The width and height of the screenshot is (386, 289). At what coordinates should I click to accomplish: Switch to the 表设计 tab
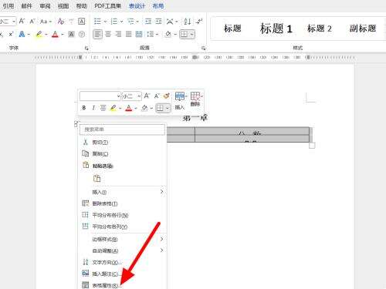click(137, 5)
